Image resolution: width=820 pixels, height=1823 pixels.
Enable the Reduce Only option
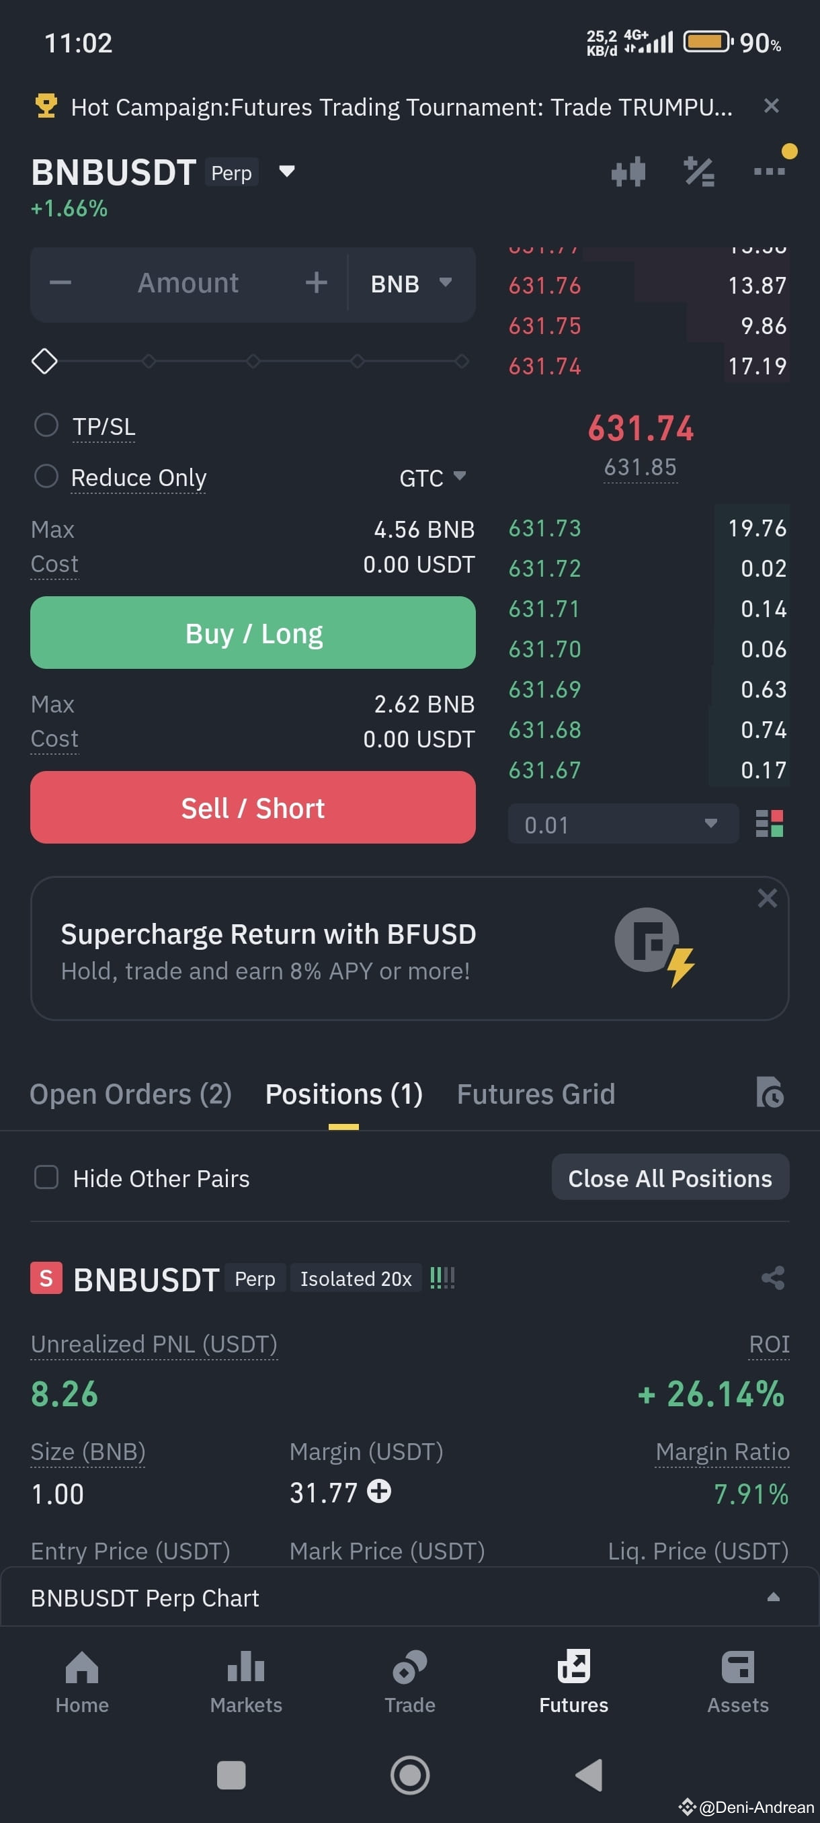pyautogui.click(x=46, y=477)
